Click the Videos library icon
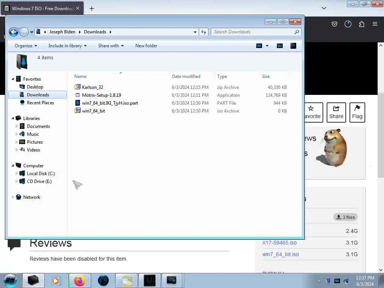Viewport: 384px width, 288px height. coord(22,150)
